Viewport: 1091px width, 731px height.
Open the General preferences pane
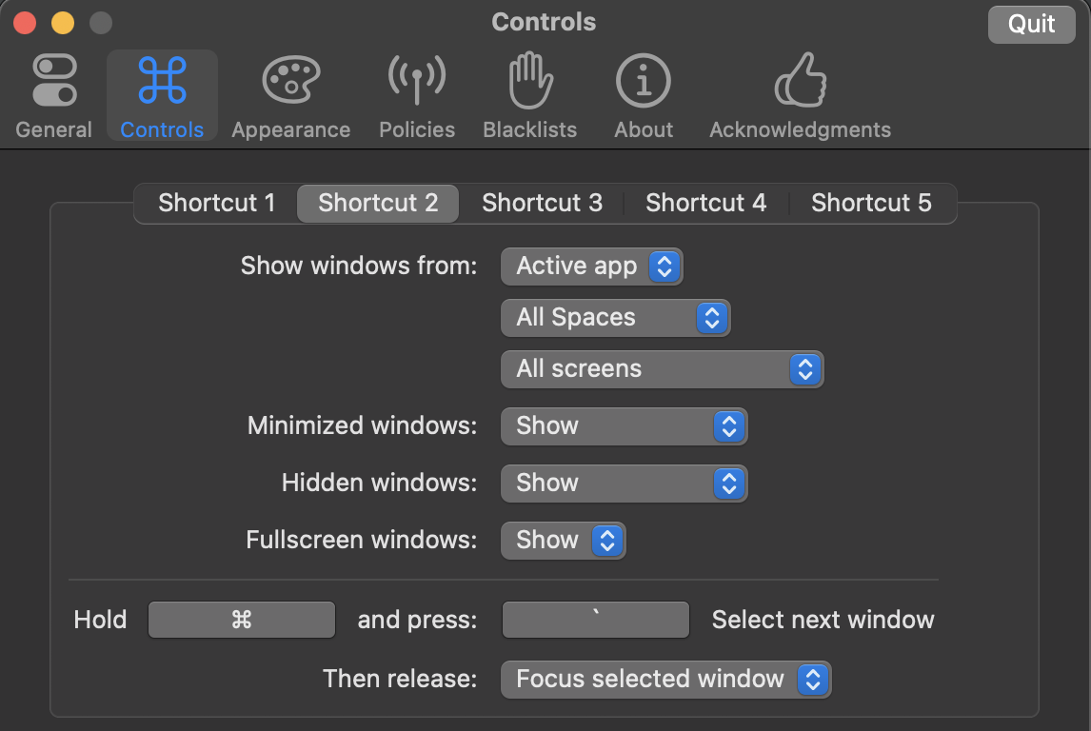point(53,96)
